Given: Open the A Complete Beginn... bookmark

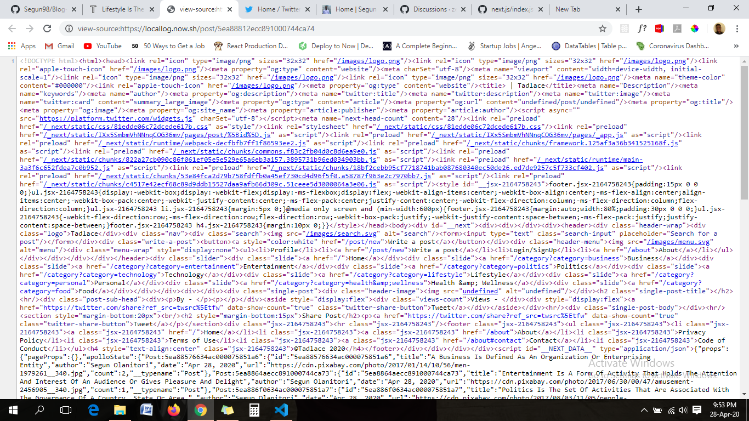Looking at the screenshot, I should click(420, 46).
